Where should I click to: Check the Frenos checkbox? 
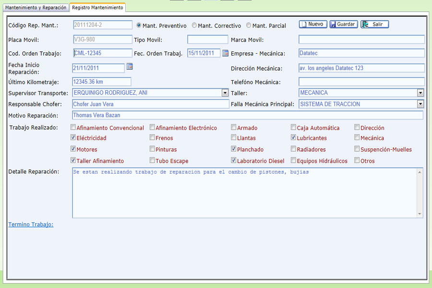click(152, 138)
